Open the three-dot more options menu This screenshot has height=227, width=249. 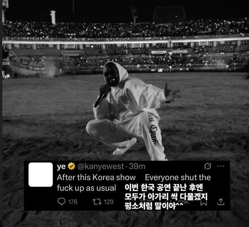[221, 166]
